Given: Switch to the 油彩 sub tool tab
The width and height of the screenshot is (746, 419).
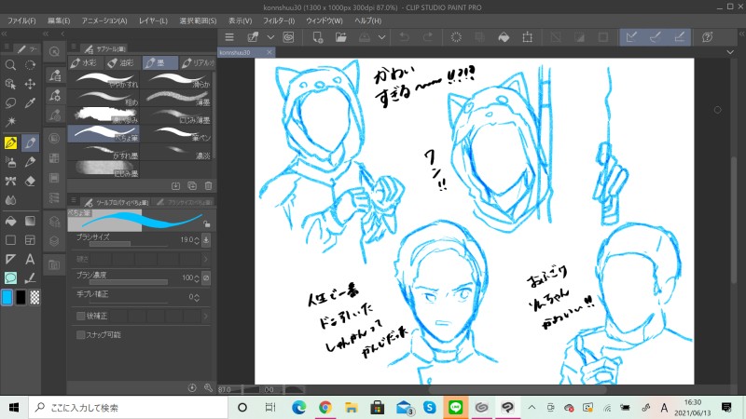Looking at the screenshot, I should coord(121,62).
